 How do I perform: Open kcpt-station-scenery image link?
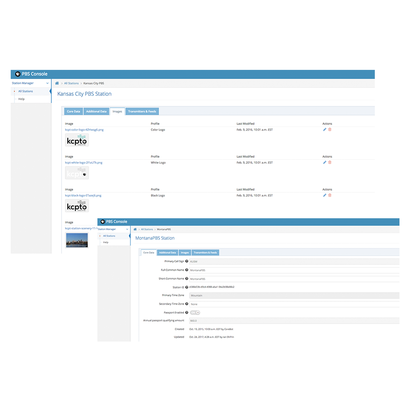tap(81, 229)
